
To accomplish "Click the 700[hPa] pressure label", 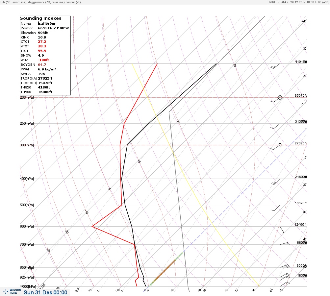I will pyautogui.click(x=27, y=244).
